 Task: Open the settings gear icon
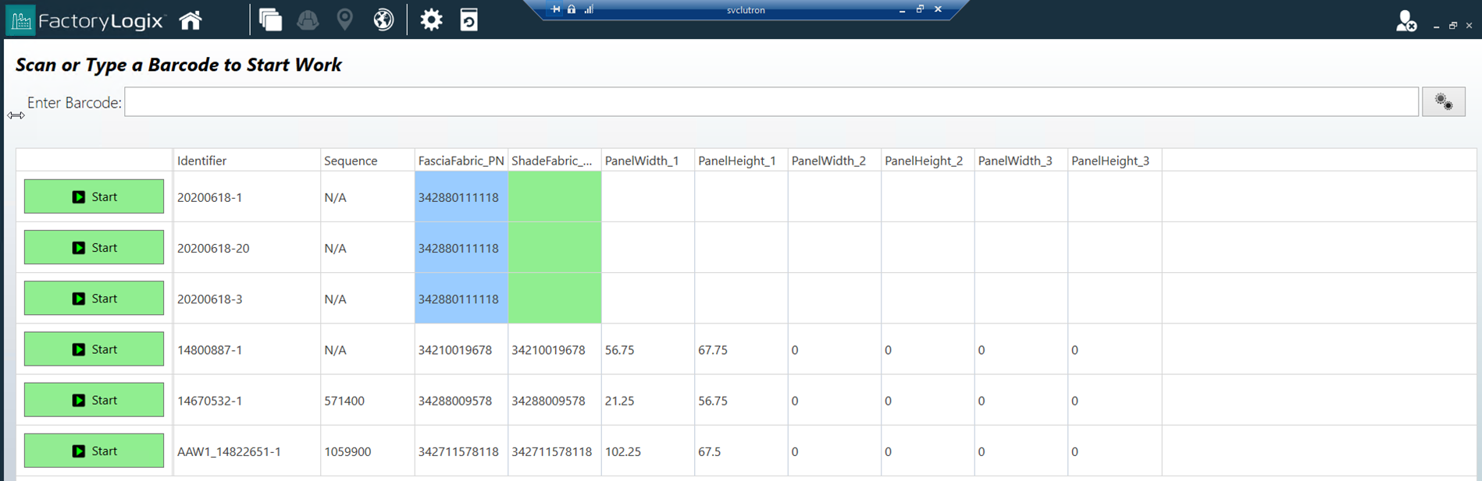pos(431,20)
